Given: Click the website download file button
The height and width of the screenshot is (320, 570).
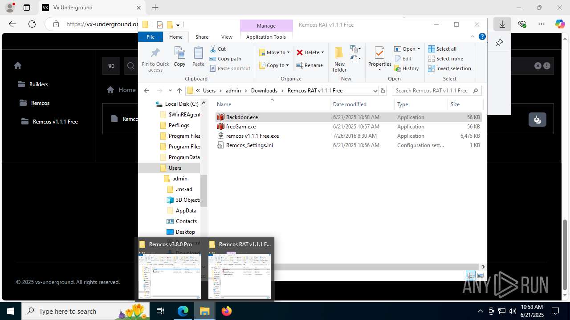Looking at the screenshot, I should tap(537, 120).
